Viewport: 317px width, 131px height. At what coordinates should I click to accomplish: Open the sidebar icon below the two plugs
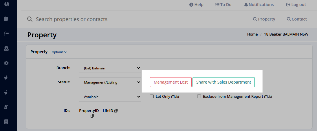(6, 107)
